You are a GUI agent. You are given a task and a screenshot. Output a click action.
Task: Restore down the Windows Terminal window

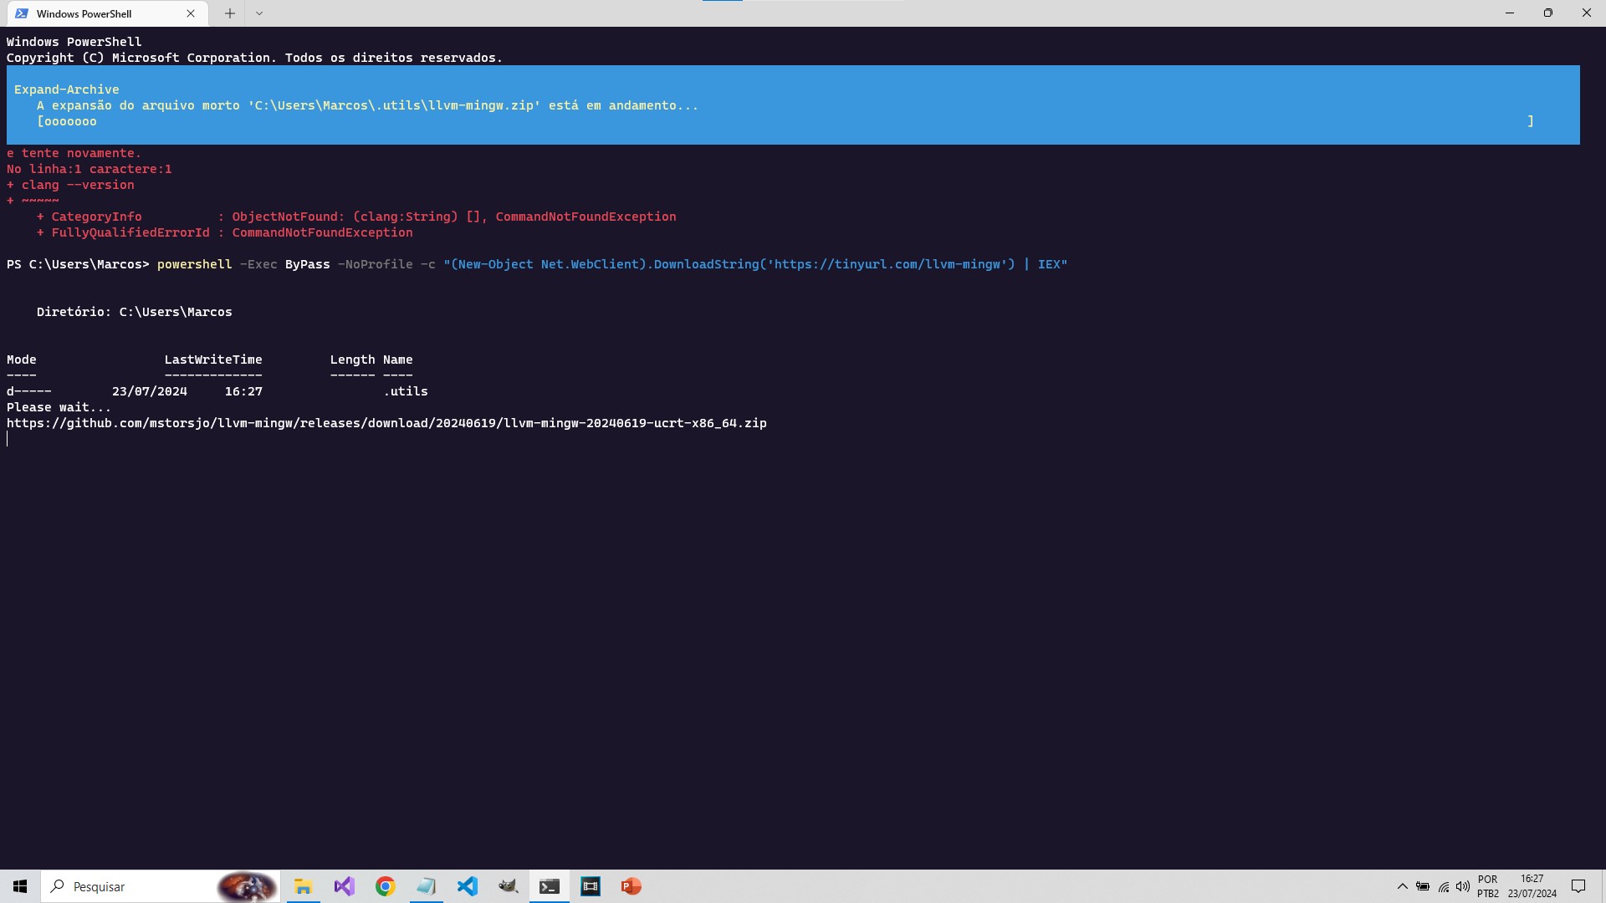pyautogui.click(x=1548, y=13)
